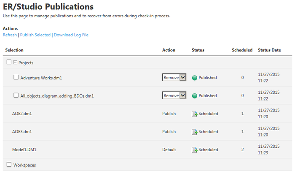Screen dimensions: 295x174
Task: Click green Published icon for Adventure Works.dm1
Action: click(195, 78)
